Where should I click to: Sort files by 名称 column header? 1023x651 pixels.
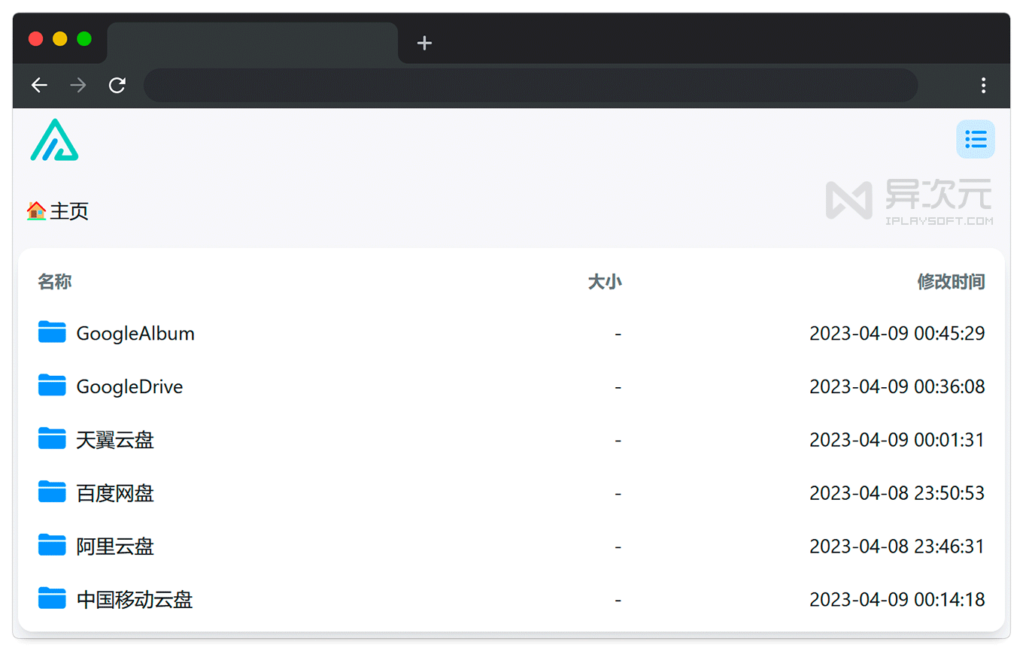55,282
